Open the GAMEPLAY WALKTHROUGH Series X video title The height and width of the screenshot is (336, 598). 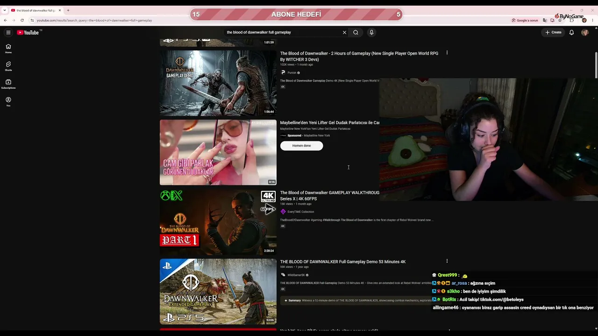coord(330,196)
